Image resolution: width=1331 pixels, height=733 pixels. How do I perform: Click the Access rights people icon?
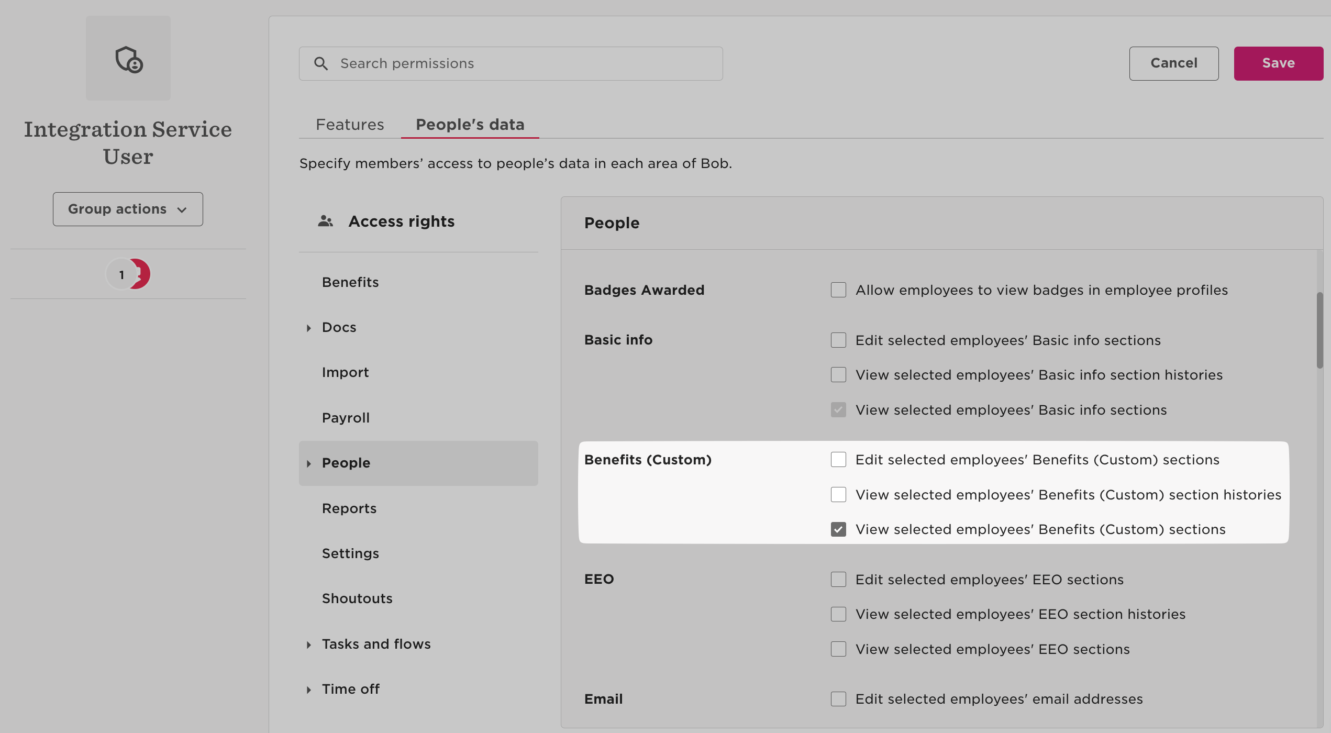pyautogui.click(x=325, y=221)
